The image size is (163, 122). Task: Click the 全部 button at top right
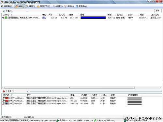157,11
